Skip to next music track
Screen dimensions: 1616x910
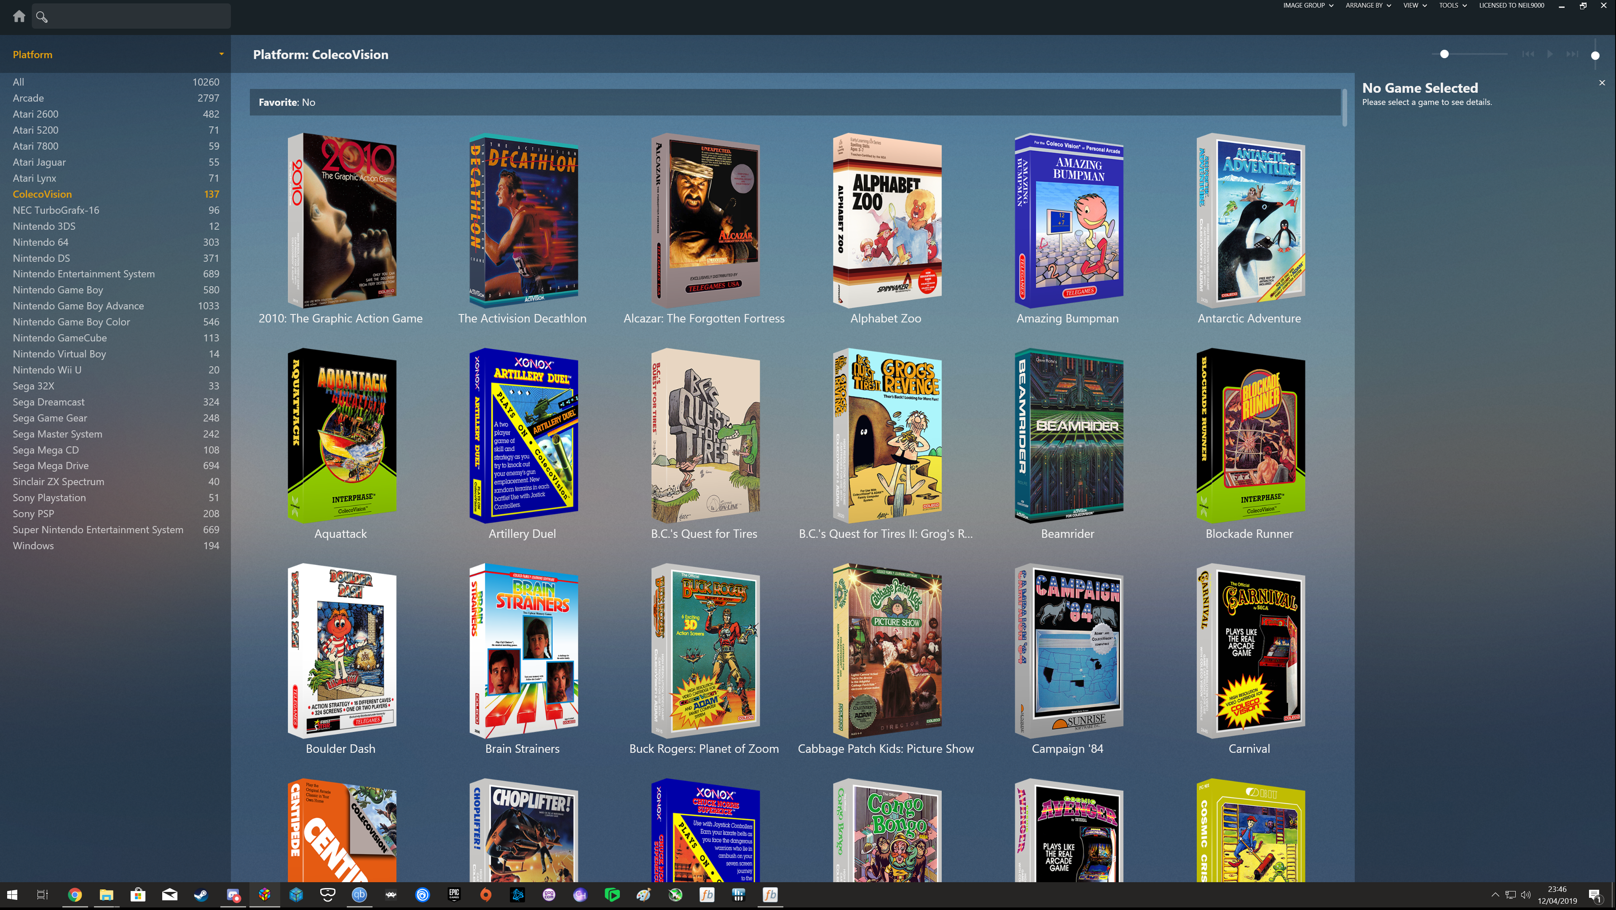pos(1572,54)
